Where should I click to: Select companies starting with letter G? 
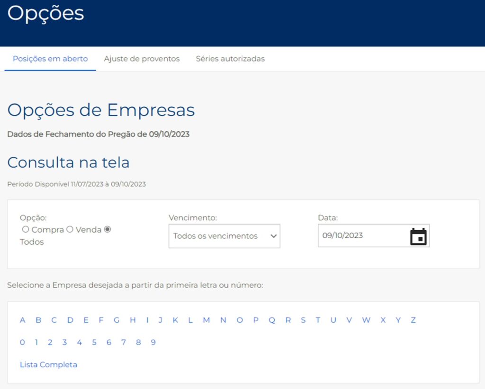tap(117, 320)
